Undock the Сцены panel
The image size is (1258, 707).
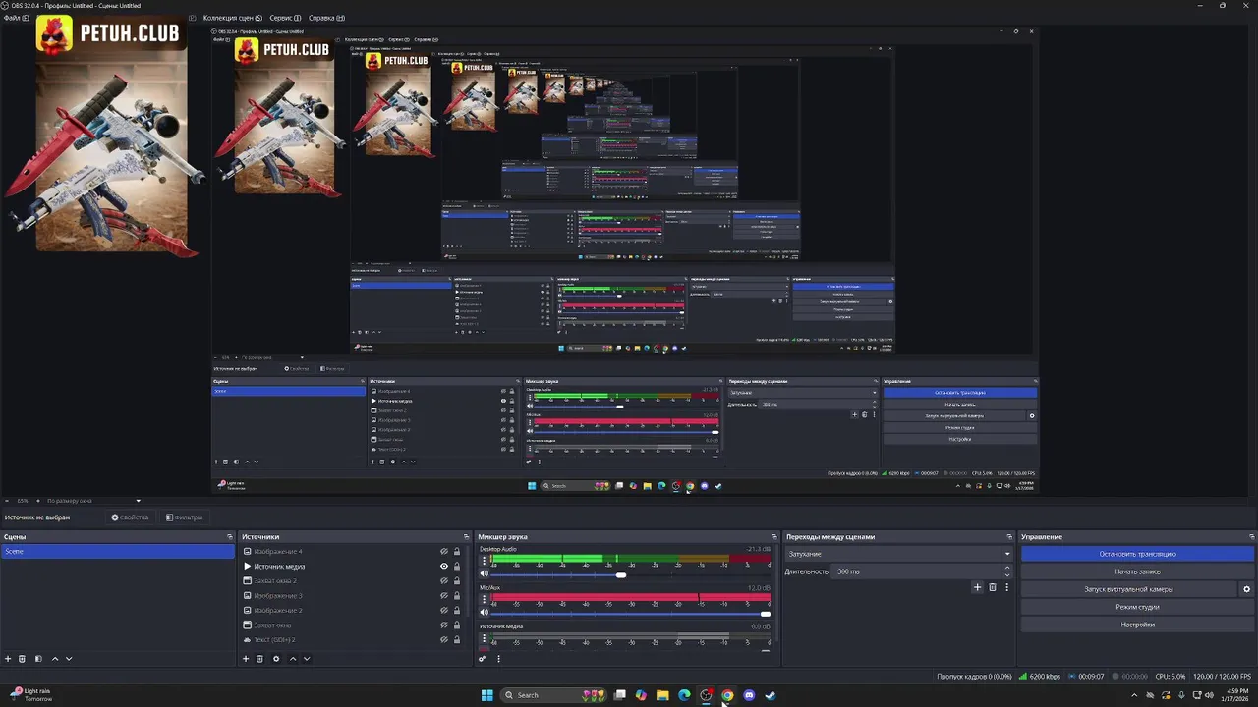(x=230, y=537)
